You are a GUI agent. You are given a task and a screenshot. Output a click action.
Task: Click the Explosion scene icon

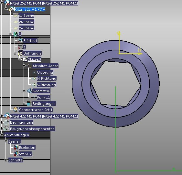(16, 148)
